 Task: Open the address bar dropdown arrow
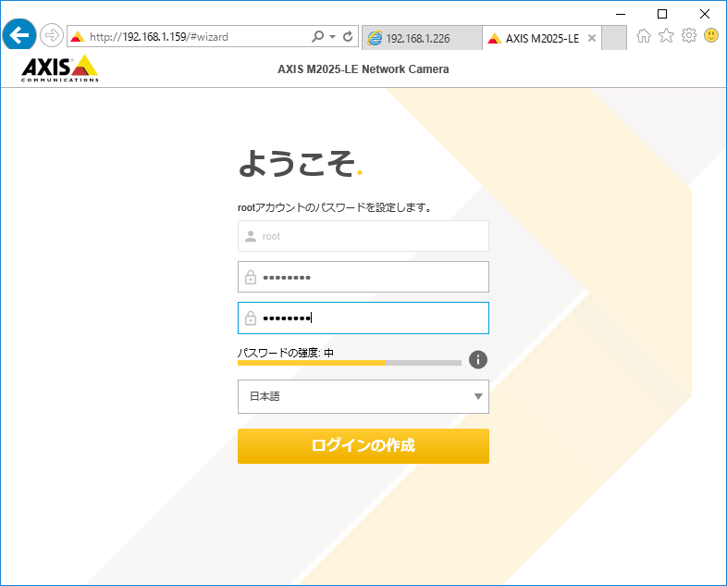click(x=332, y=37)
